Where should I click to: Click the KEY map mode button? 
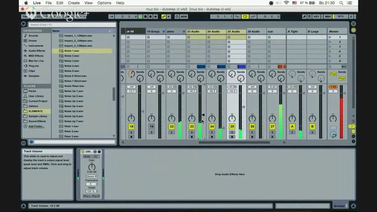tap(316, 16)
